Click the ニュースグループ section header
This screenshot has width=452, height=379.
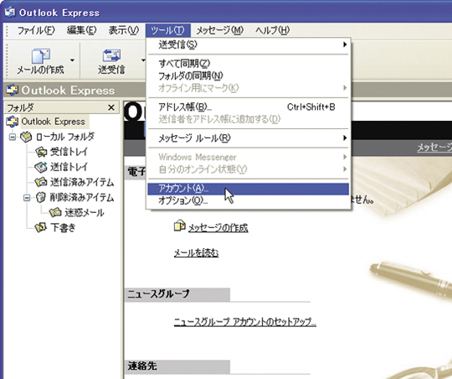(177, 294)
